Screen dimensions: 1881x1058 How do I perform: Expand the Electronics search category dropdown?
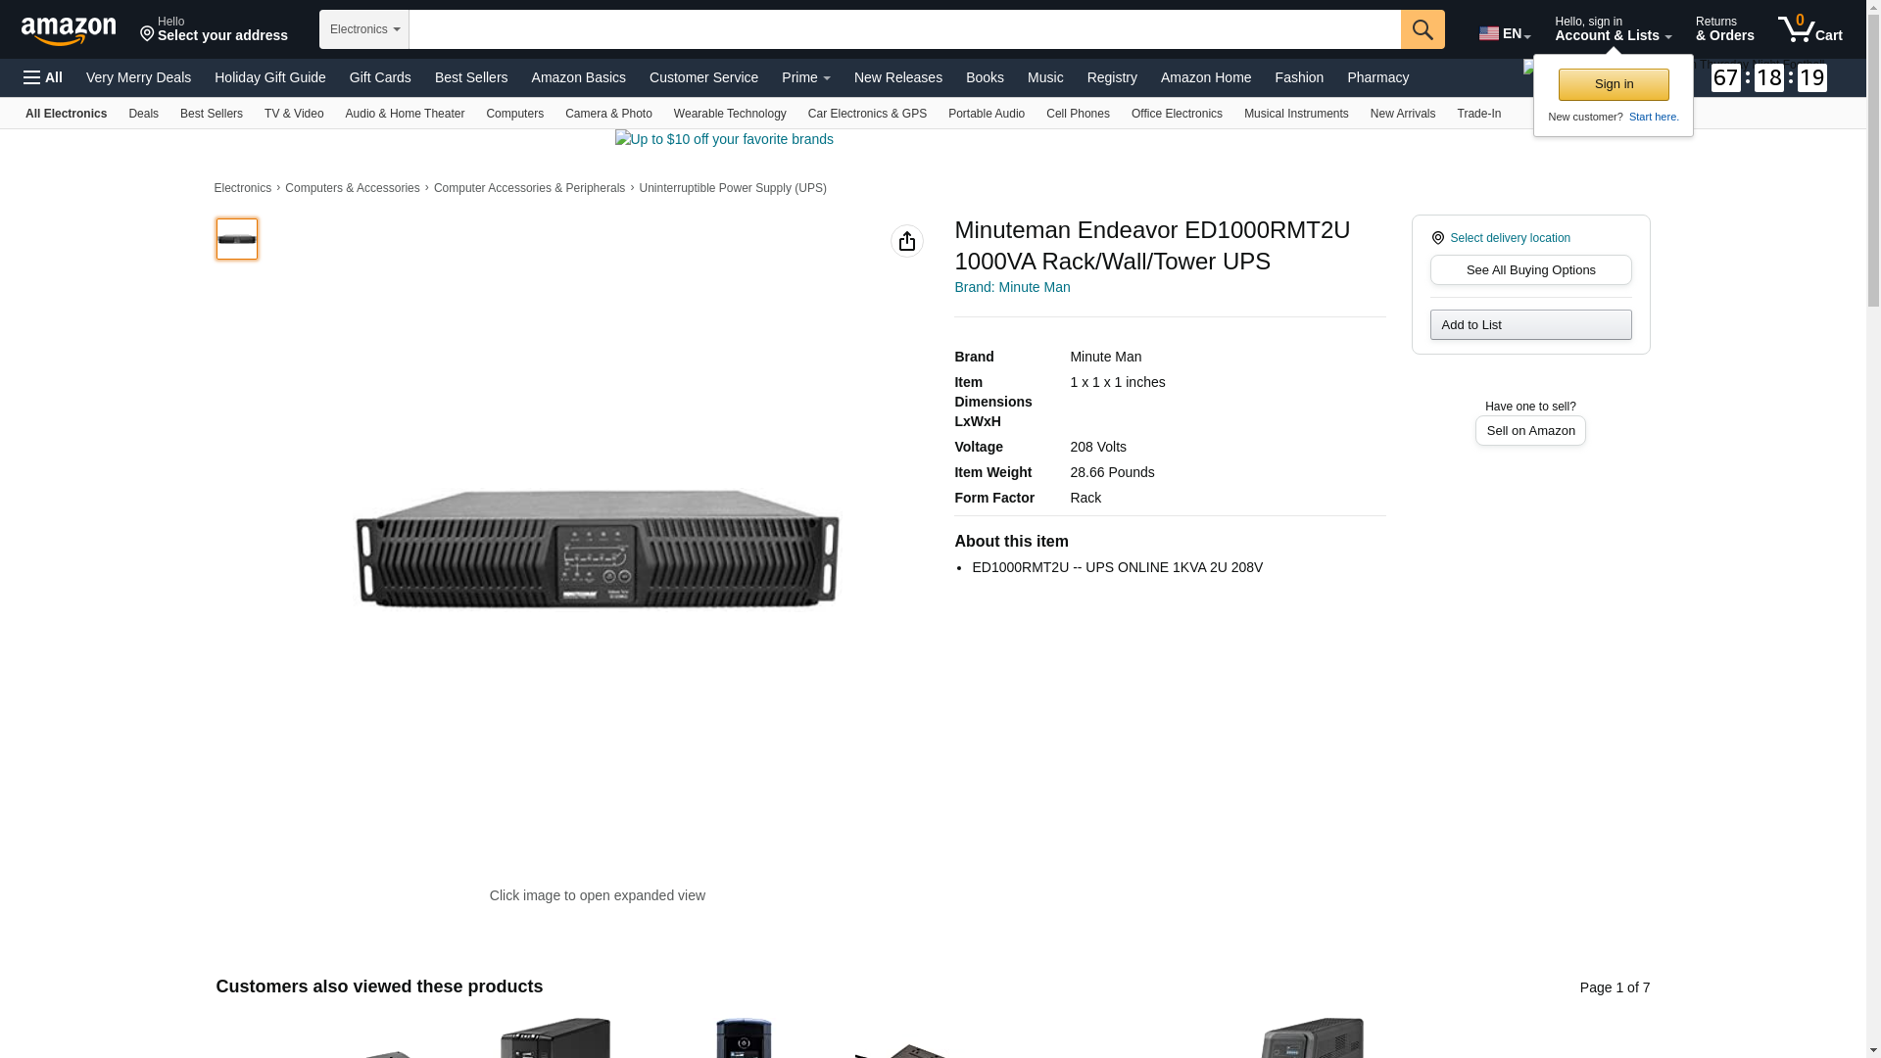[x=363, y=29]
